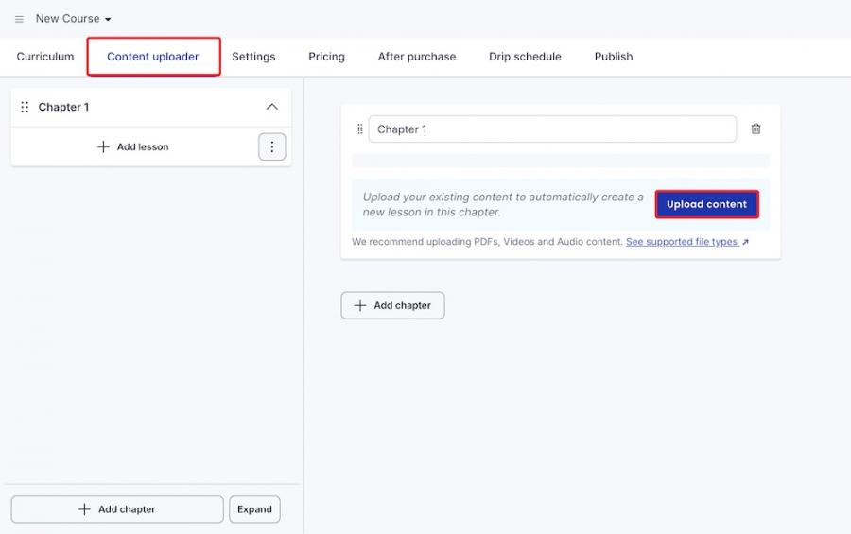Open the Pricing tab
Screen dimensions: 851x534
[326, 57]
